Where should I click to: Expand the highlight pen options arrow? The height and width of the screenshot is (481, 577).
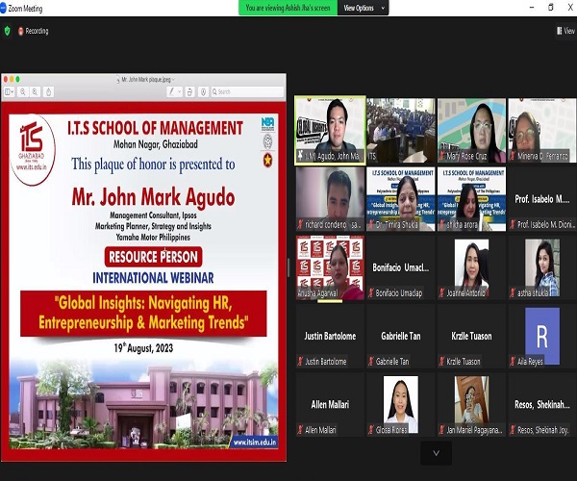click(179, 91)
